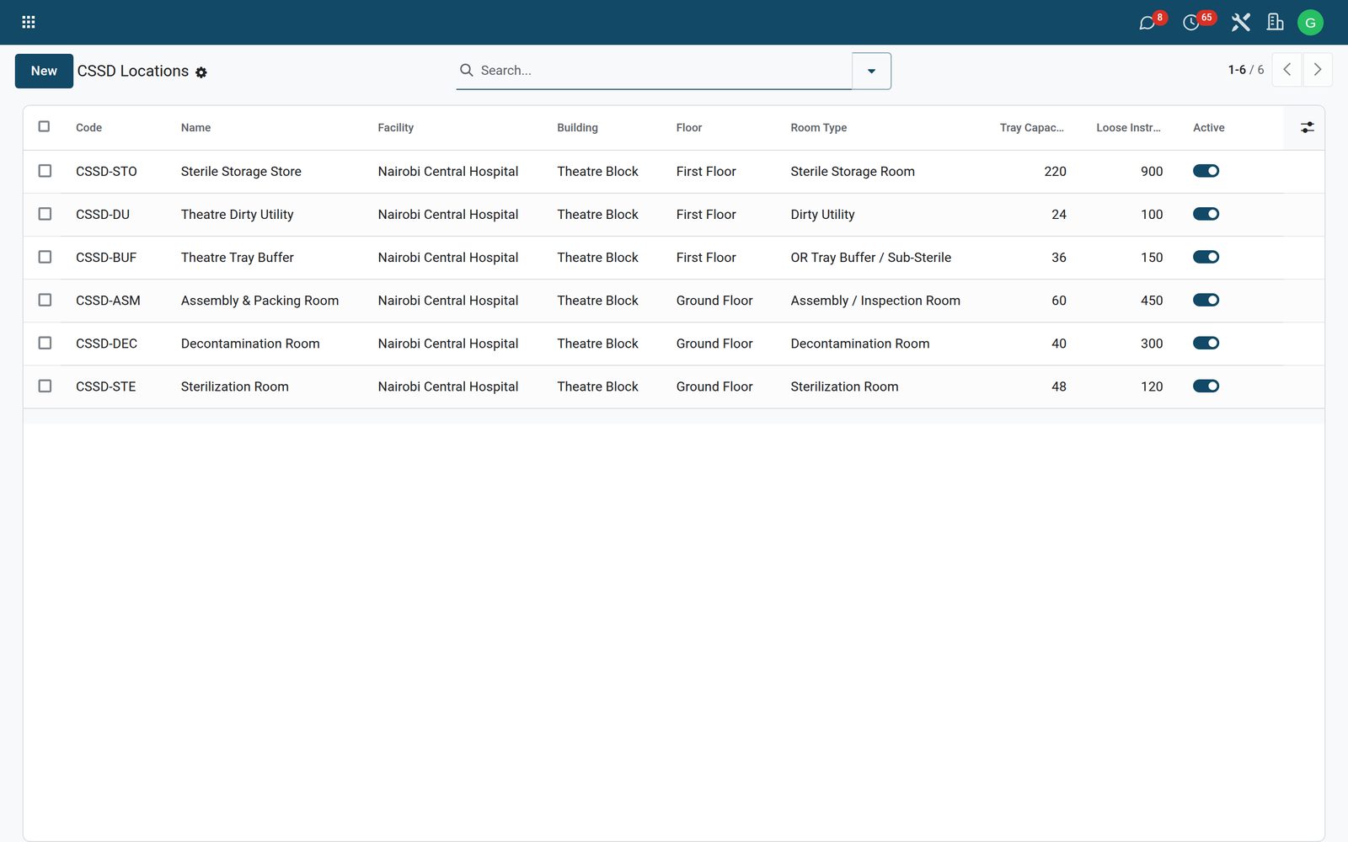Toggle Active for Assembly & Packing Room
1348x842 pixels.
click(1206, 300)
